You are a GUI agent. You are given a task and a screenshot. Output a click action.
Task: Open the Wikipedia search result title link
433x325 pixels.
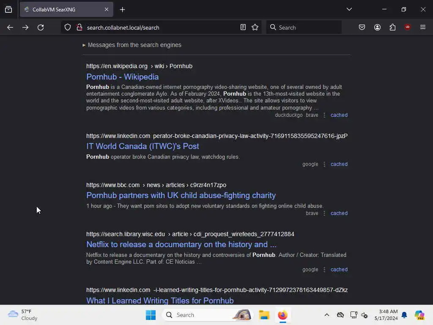[x=122, y=77]
